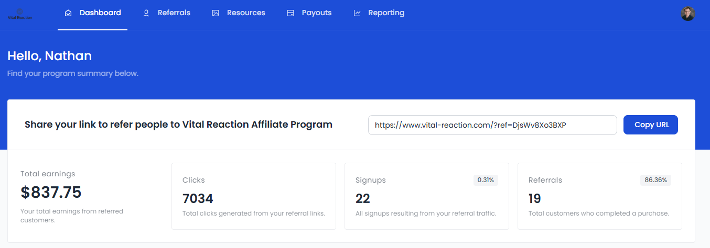The height and width of the screenshot is (248, 710).
Task: Click the Signups card title
Action: coord(371,180)
